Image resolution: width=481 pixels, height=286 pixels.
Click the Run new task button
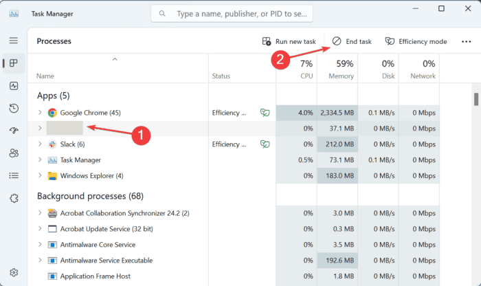pos(289,41)
